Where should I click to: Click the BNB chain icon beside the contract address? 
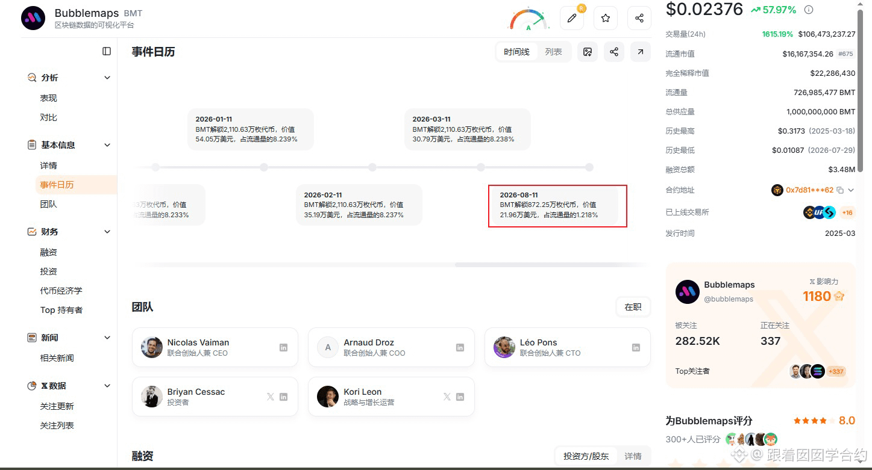point(777,190)
